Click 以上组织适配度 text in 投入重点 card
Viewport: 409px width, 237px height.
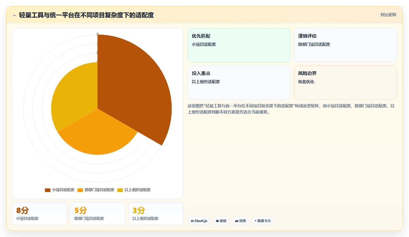coord(206,82)
